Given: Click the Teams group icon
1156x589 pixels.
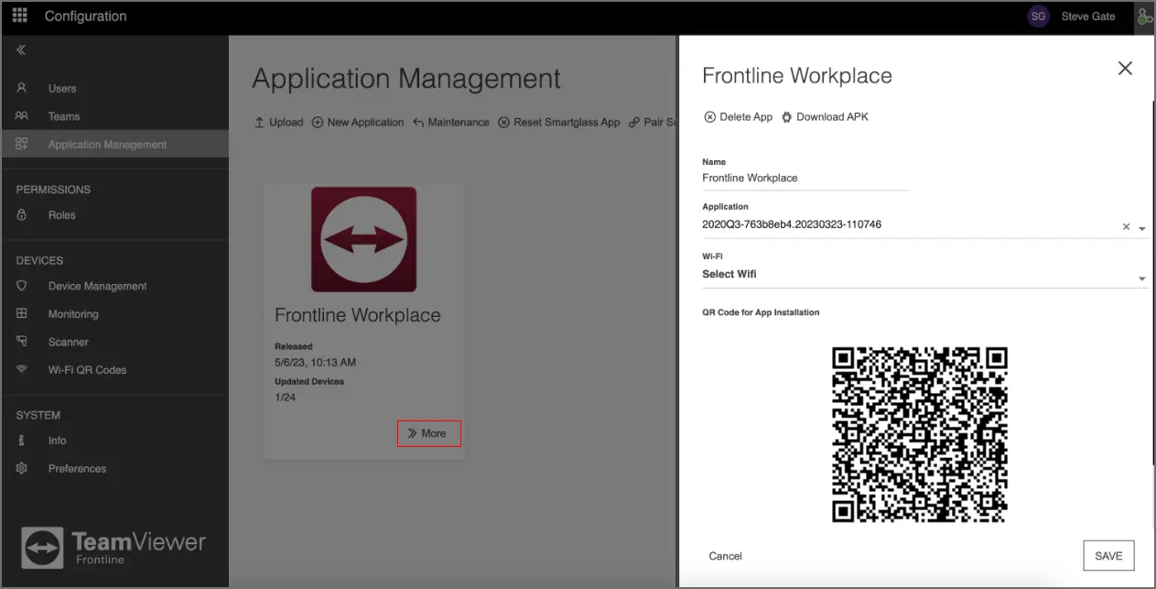Looking at the screenshot, I should [x=22, y=116].
